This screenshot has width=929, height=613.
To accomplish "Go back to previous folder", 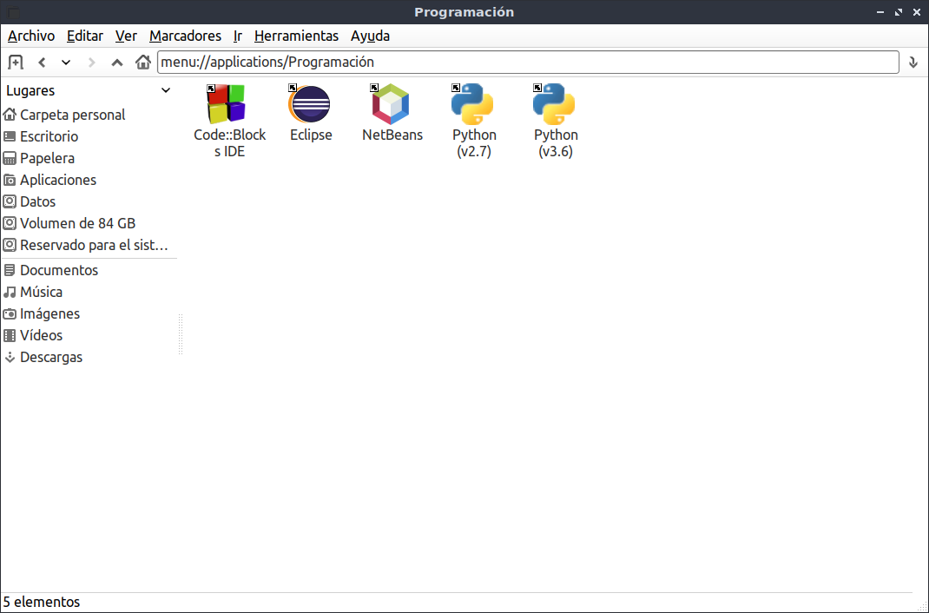I will point(42,63).
